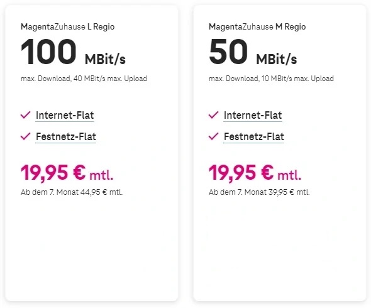Select the MagentaZuhause L Regio title
The width and height of the screenshot is (371, 308).
(68, 27)
